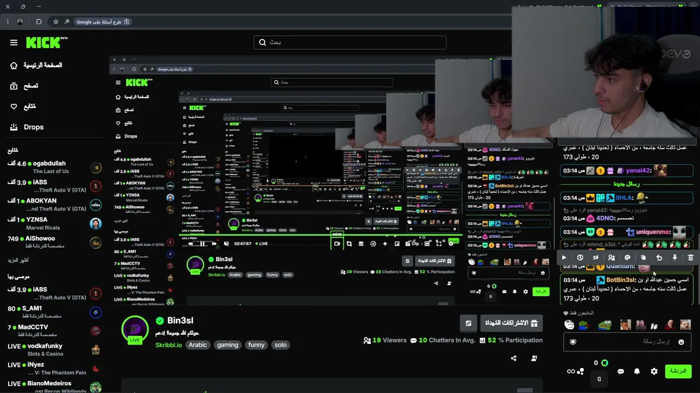Click the shield icon inside the main chat input

pyautogui.click(x=573, y=342)
